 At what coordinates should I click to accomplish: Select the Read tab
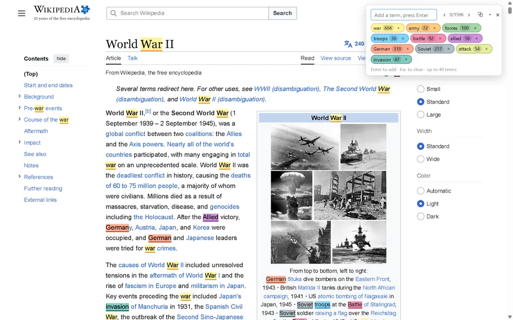307,58
